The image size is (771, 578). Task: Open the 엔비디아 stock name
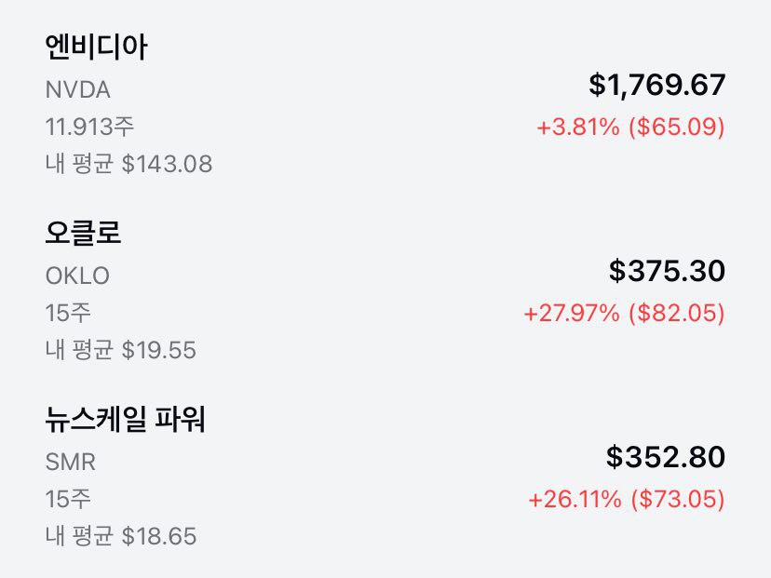tap(96, 47)
